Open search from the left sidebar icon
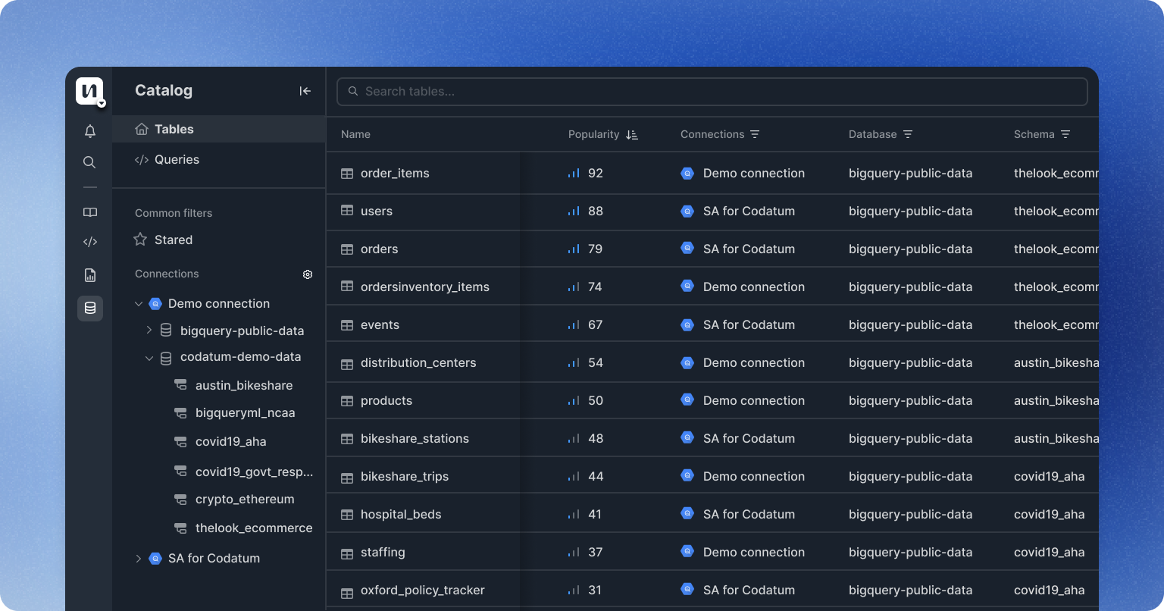 [x=89, y=162]
